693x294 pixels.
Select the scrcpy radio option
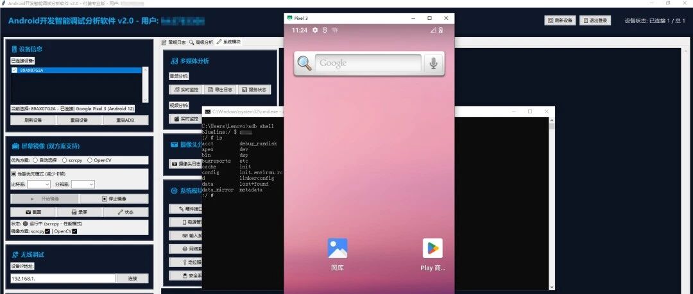point(65,160)
